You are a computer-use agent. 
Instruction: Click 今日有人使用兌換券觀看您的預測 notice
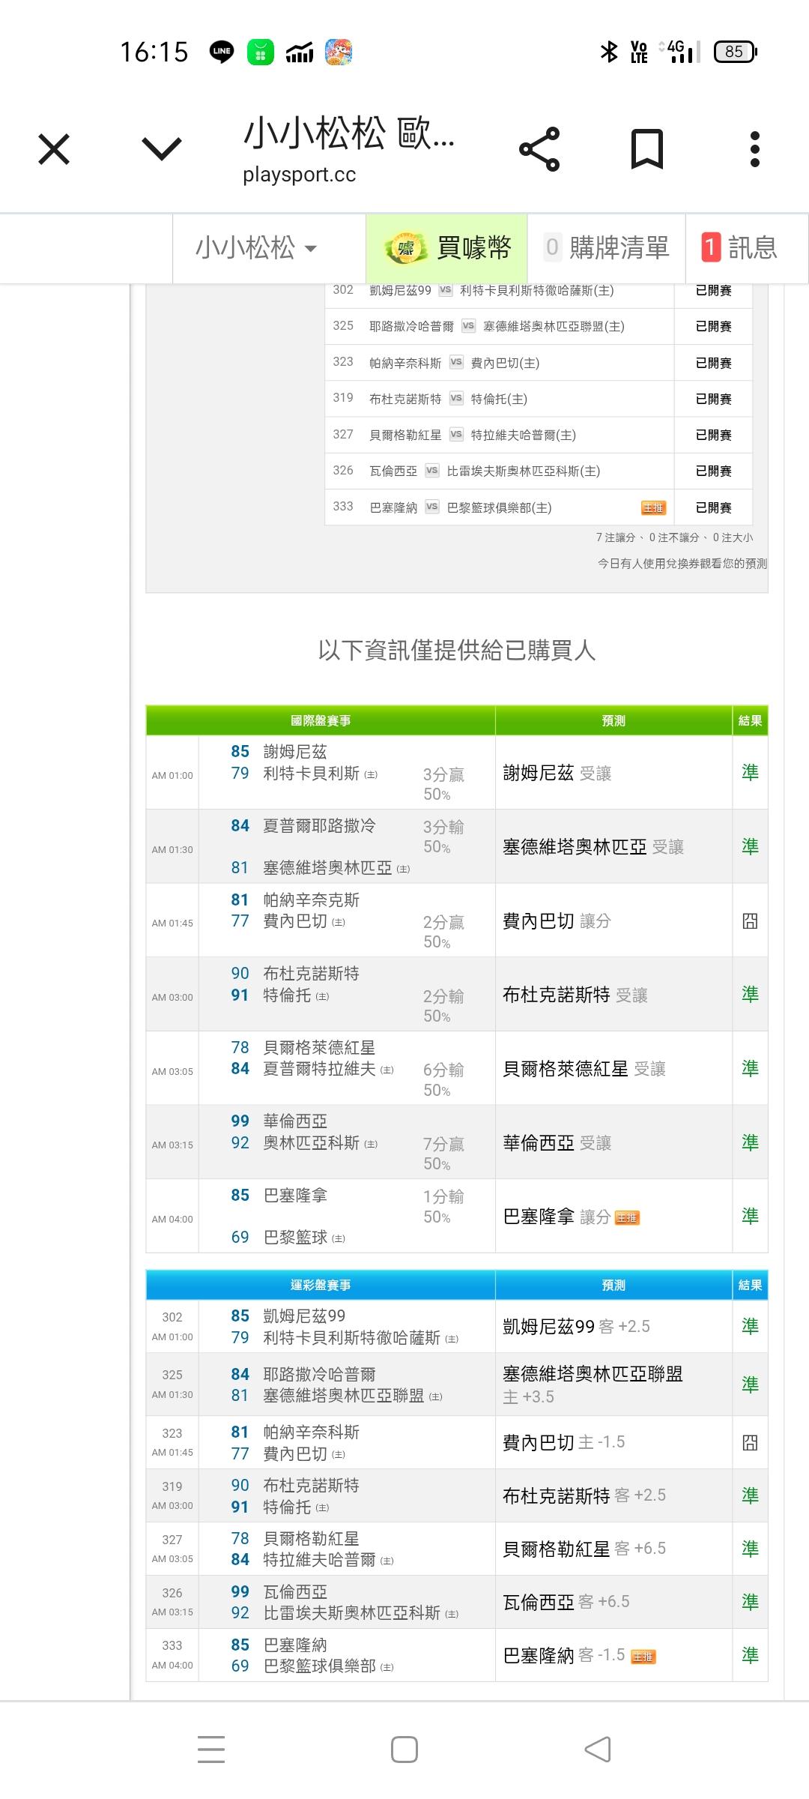click(x=682, y=564)
